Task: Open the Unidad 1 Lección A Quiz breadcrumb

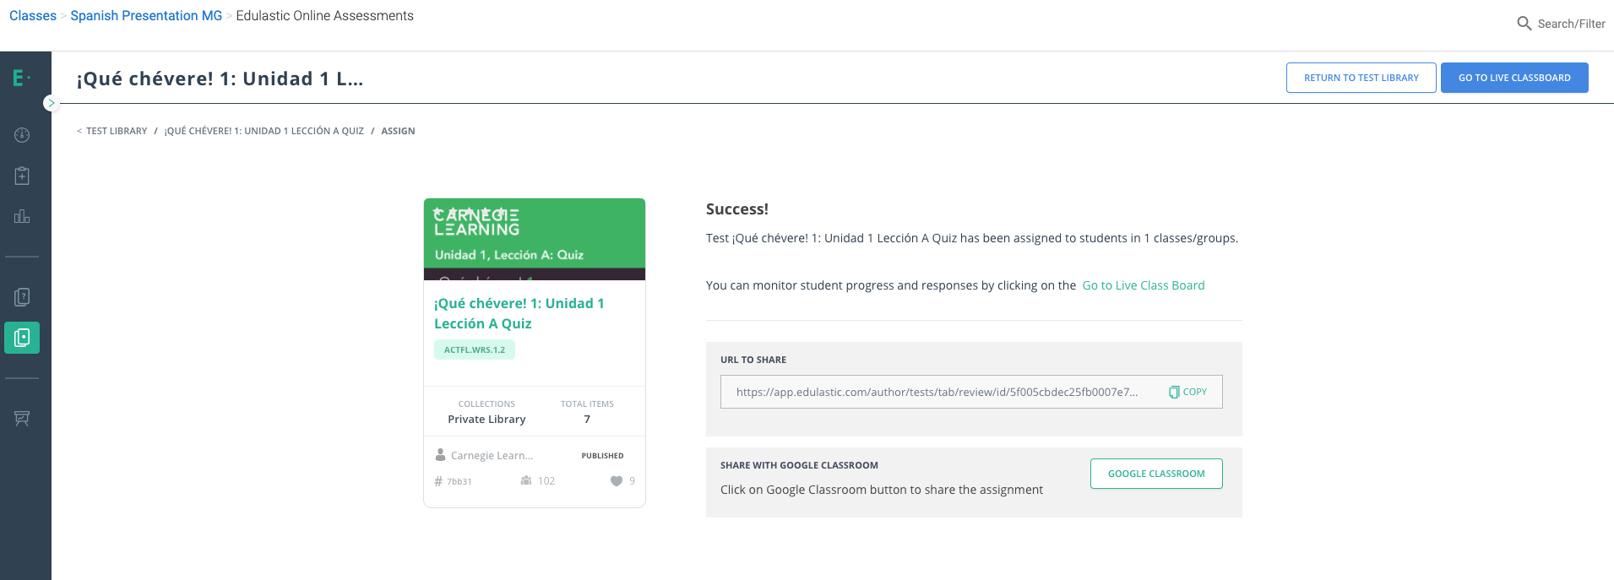Action: [x=264, y=131]
